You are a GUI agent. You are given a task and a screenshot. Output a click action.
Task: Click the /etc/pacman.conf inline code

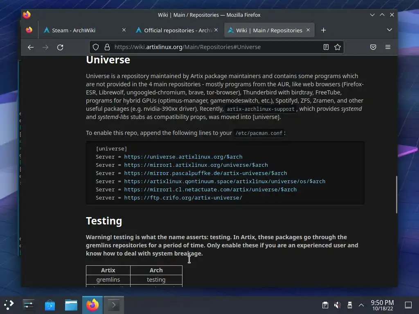259,133
